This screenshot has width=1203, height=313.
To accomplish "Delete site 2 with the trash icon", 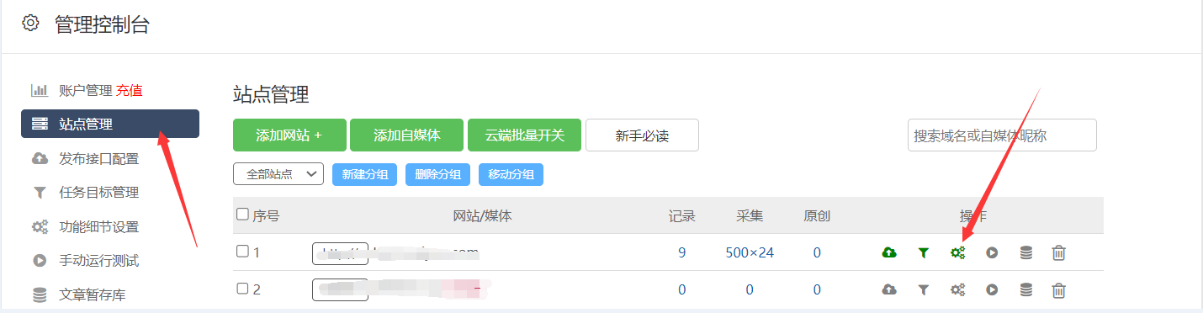I will click(1059, 289).
